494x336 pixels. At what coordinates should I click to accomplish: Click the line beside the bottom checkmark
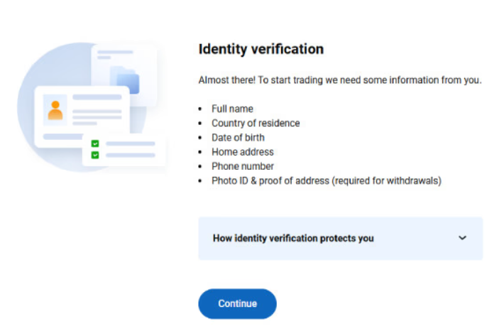click(130, 155)
